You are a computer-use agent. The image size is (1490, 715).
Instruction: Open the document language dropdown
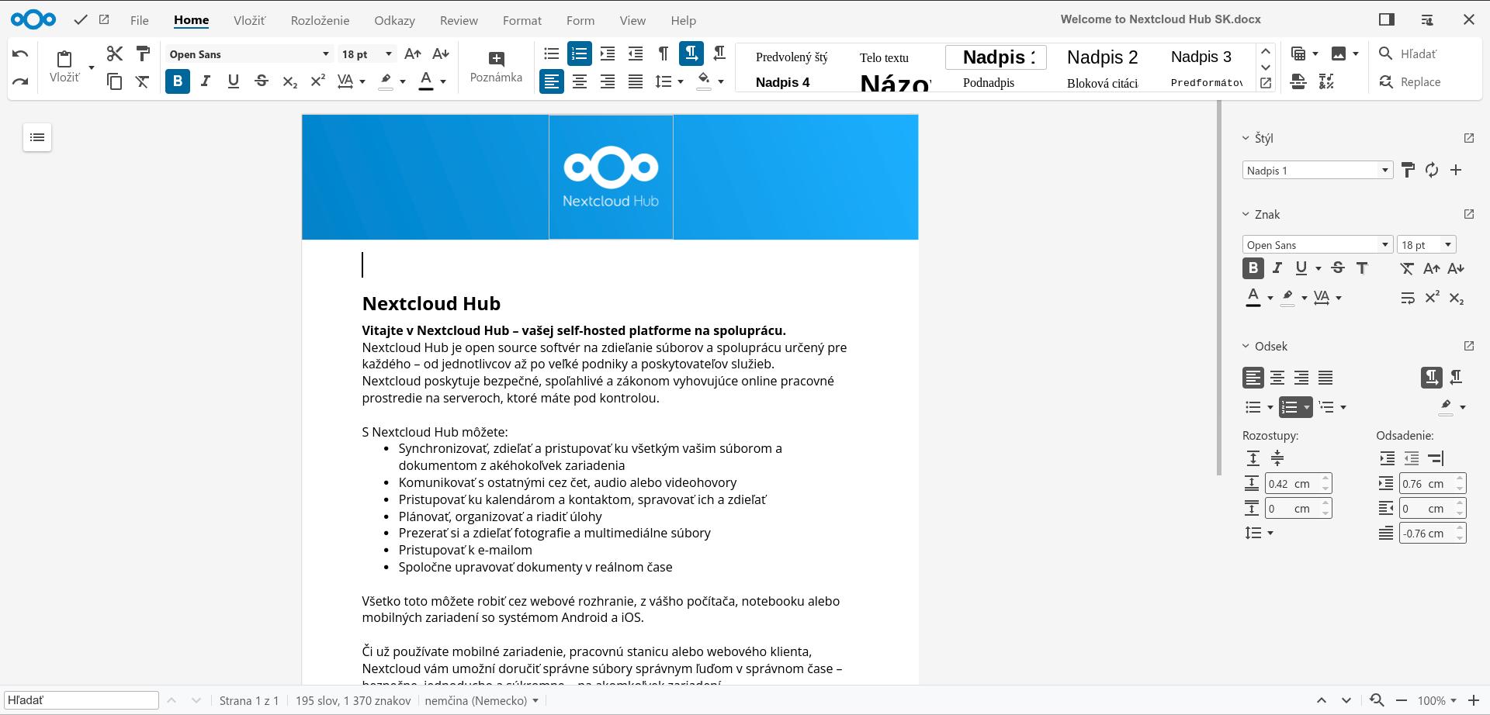[481, 700]
